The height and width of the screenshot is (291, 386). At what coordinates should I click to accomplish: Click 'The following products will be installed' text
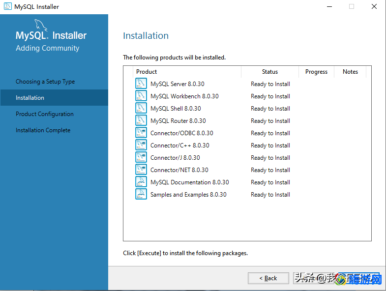174,58
